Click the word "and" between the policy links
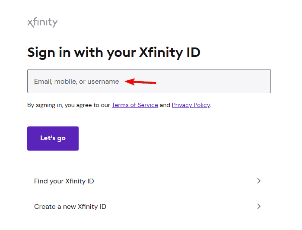 (x=165, y=105)
